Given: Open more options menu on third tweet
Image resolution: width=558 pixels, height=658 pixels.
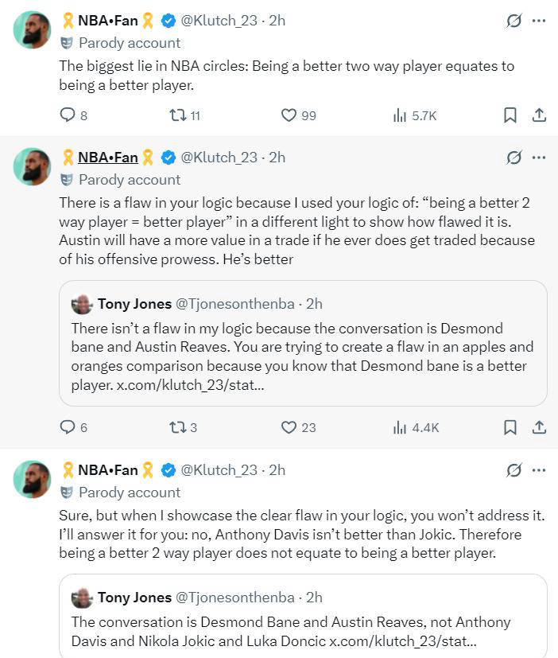Looking at the screenshot, I should coord(539,470).
